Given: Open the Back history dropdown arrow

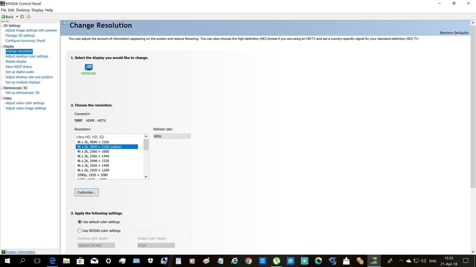Looking at the screenshot, I should coord(17,17).
